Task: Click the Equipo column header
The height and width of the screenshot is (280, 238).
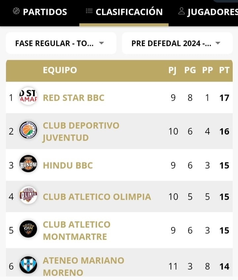Action: 60,70
